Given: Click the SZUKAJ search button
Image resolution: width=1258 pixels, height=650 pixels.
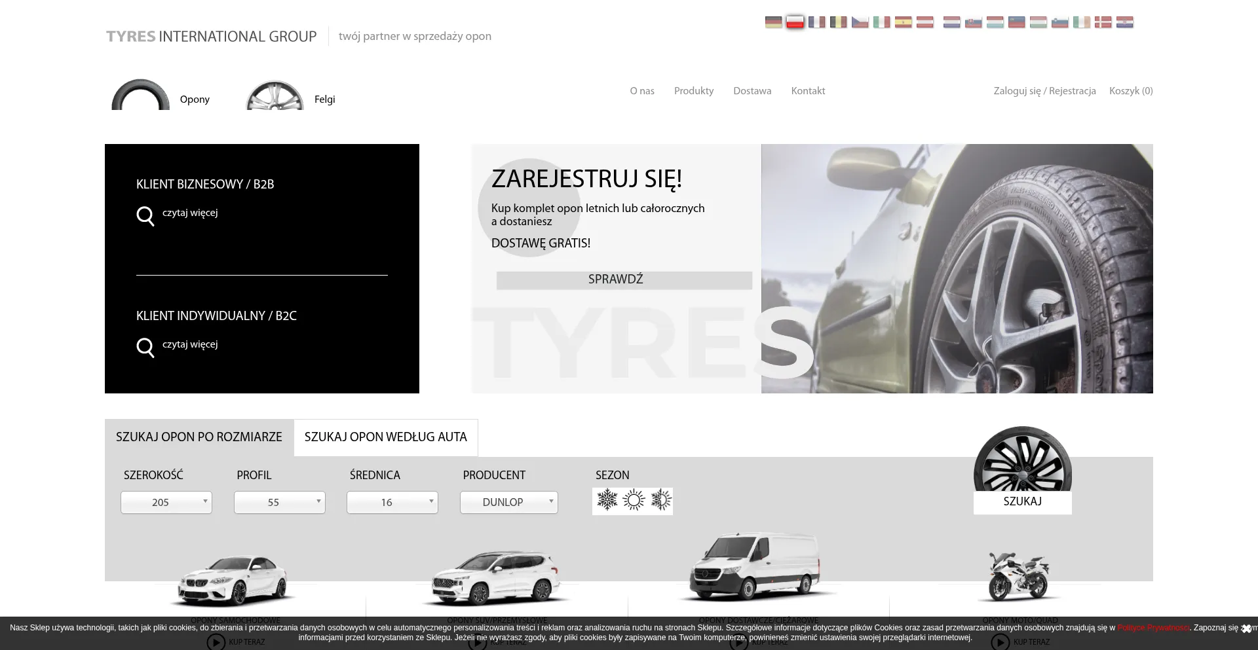Looking at the screenshot, I should click(x=1023, y=502).
